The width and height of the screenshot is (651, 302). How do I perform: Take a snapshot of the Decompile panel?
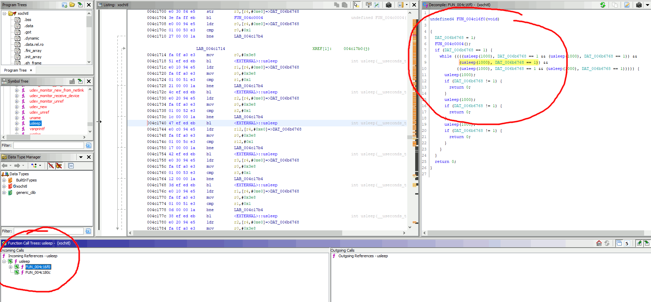click(x=639, y=5)
